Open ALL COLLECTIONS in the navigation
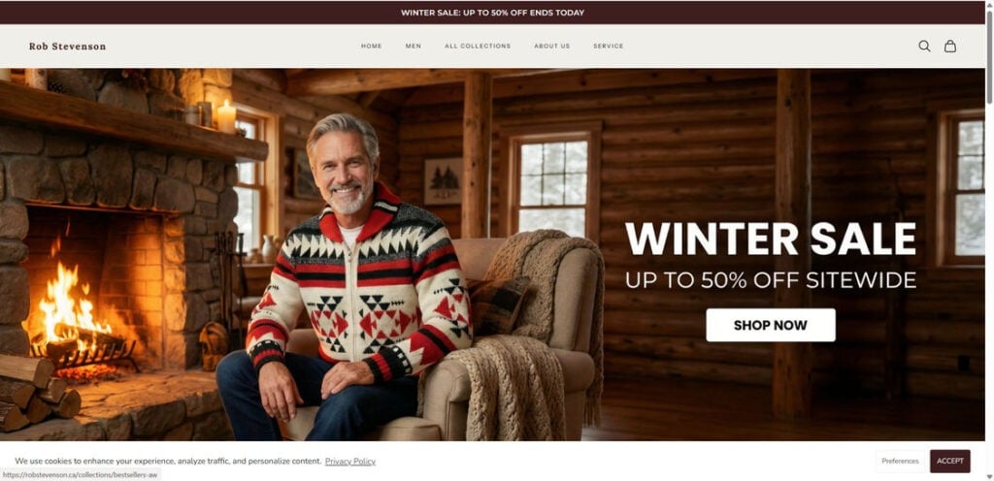This screenshot has width=994, height=481. click(478, 47)
